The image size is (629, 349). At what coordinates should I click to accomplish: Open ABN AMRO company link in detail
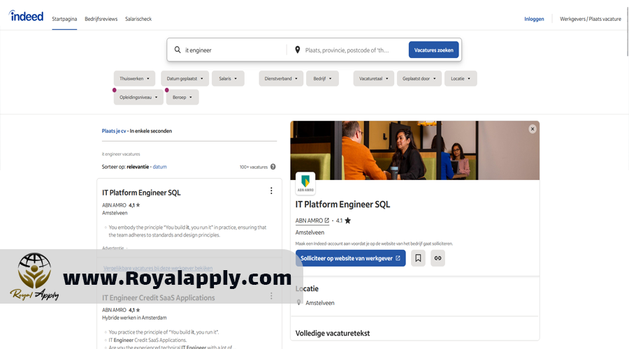(x=312, y=221)
